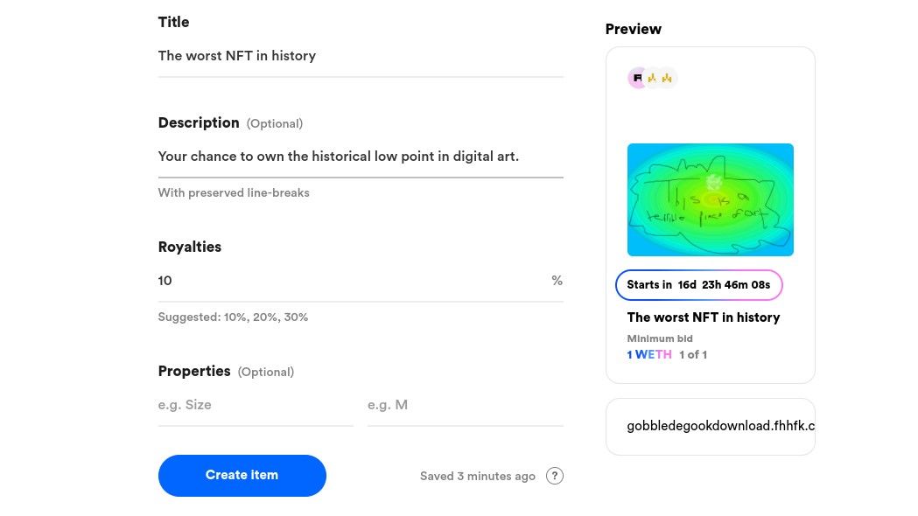Click the 'Minimum bid' label in the preview
The image size is (918, 516).
click(x=659, y=338)
